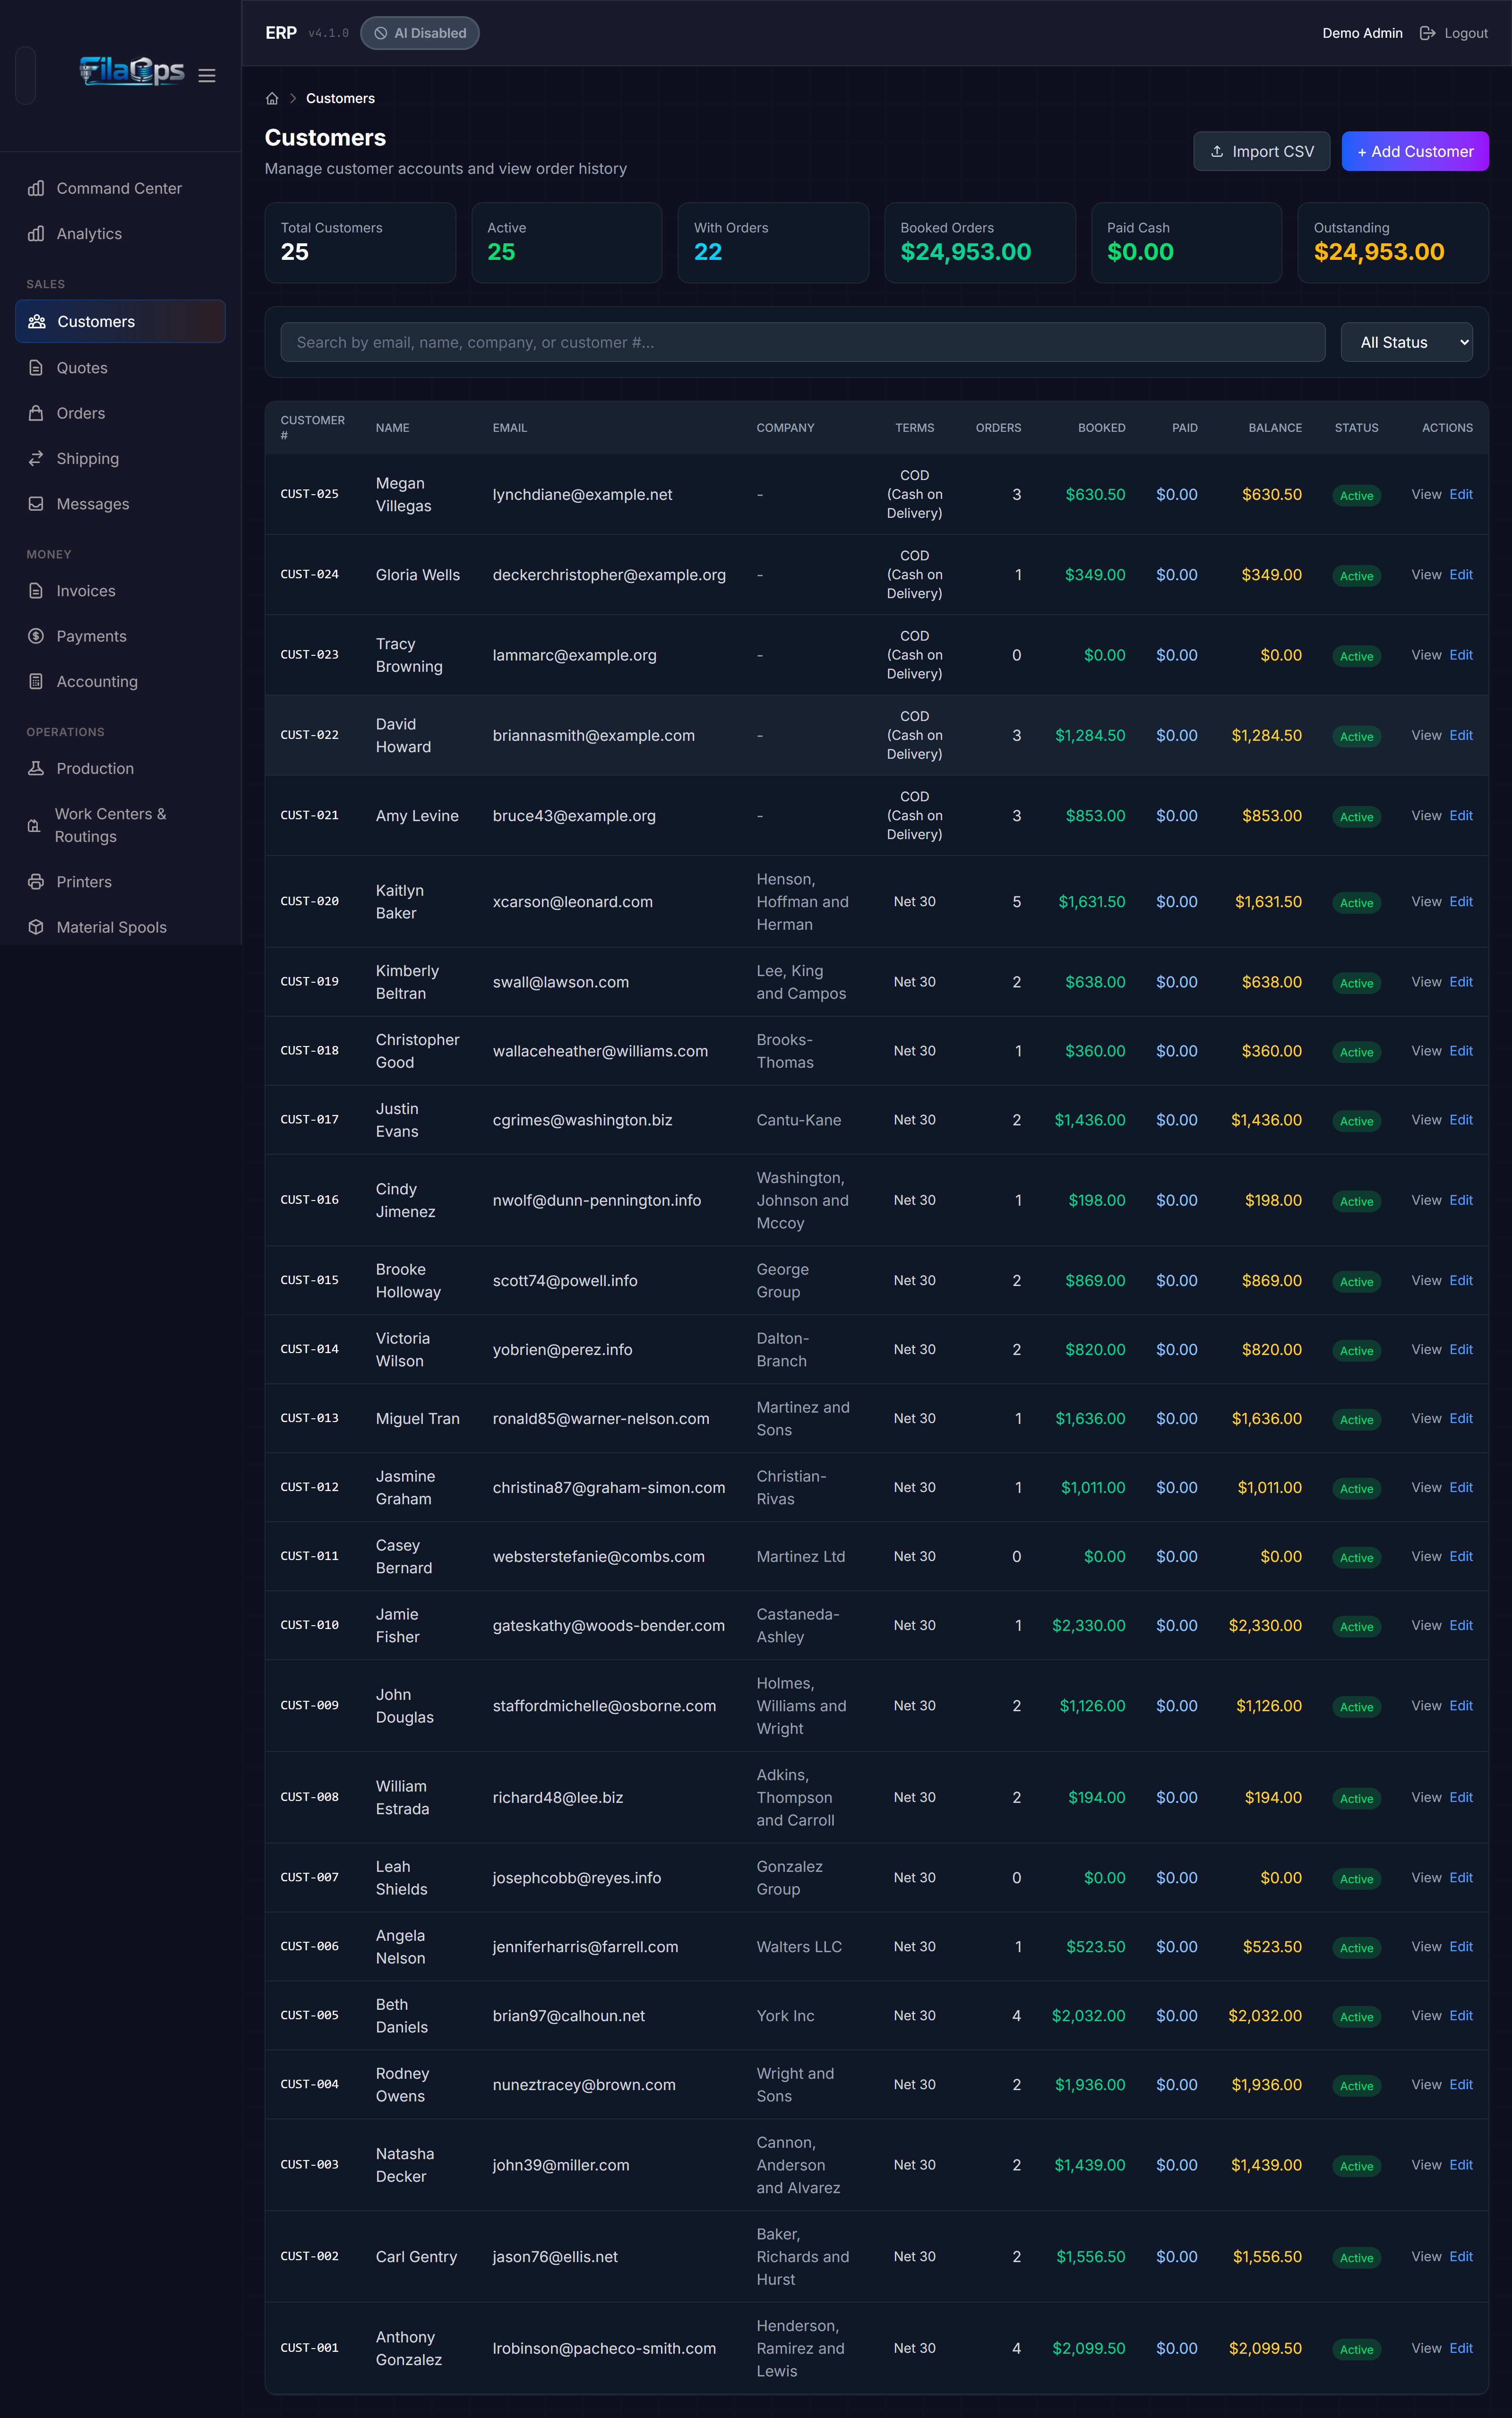Click the Active badge for CUST-017
The image size is (1512, 2418).
tap(1356, 1121)
